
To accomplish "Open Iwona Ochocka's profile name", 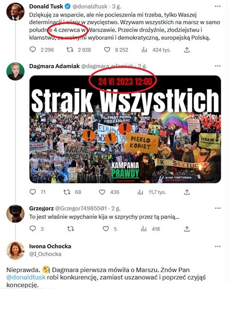I will tap(50, 246).
